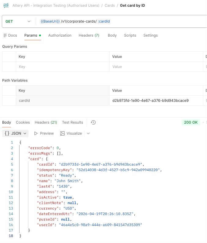Image resolution: width=207 pixels, height=243 pixels.
Task: Click the Visualize image icon
Action: point(62,133)
